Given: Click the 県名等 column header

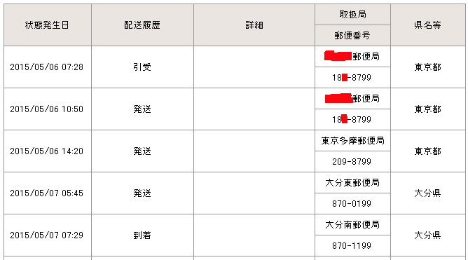Looking at the screenshot, I should [427, 25].
